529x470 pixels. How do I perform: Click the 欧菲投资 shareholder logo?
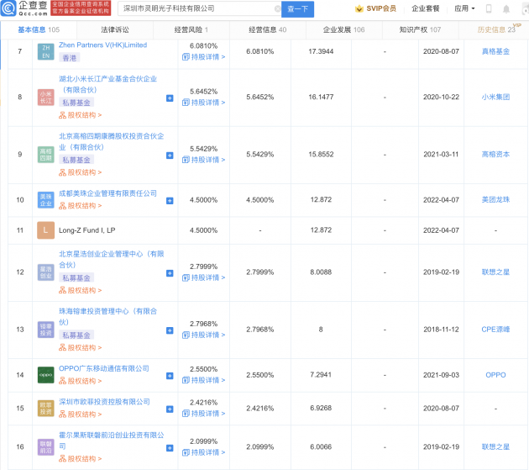point(45,409)
